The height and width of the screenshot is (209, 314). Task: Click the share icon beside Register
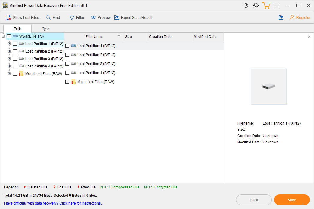click(281, 18)
